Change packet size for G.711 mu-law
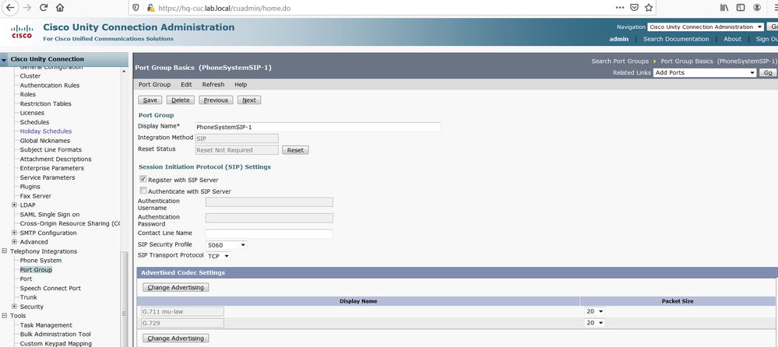Viewport: 778px width, 347px height. [594, 311]
